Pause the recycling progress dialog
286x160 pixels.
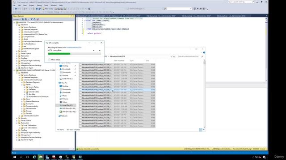coord(93,50)
